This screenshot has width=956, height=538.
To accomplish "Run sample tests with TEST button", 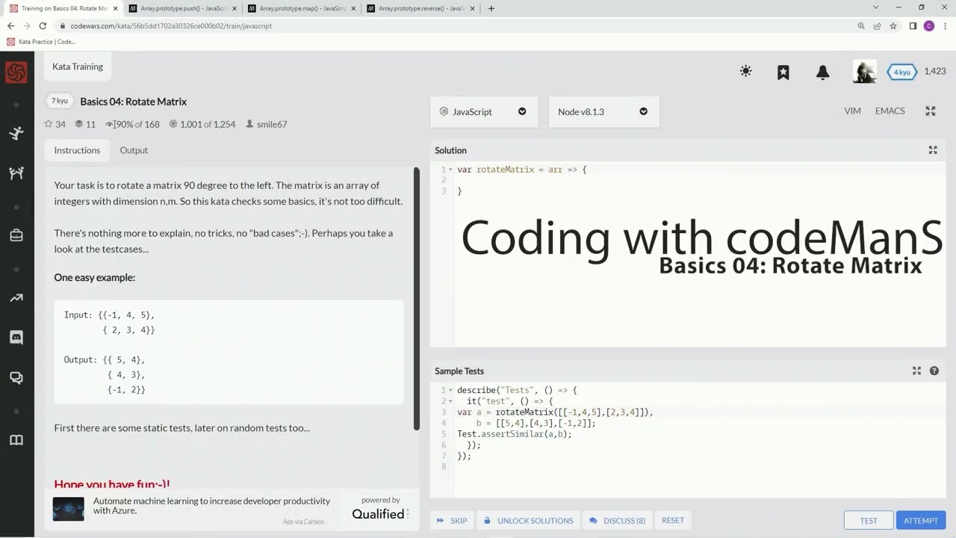I will pyautogui.click(x=869, y=521).
